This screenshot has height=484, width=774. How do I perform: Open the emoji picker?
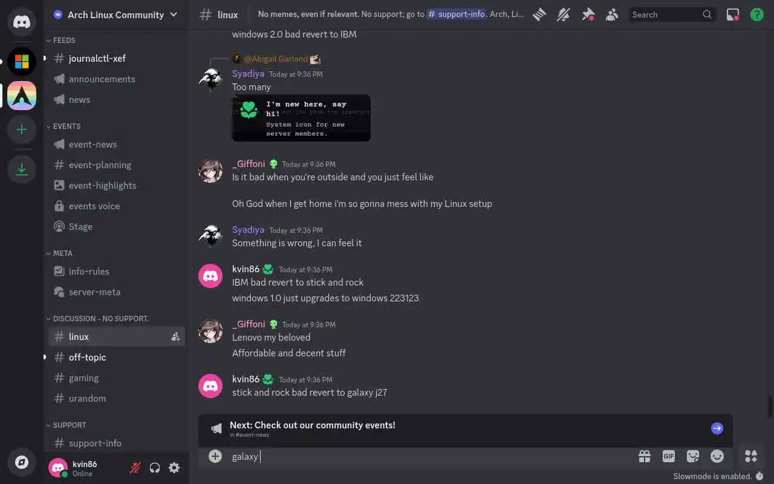click(717, 456)
